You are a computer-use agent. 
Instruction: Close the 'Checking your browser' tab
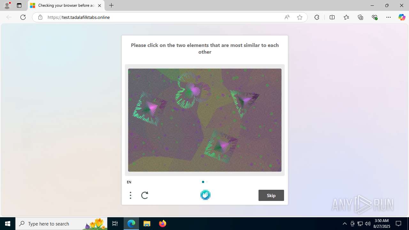pyautogui.click(x=99, y=5)
